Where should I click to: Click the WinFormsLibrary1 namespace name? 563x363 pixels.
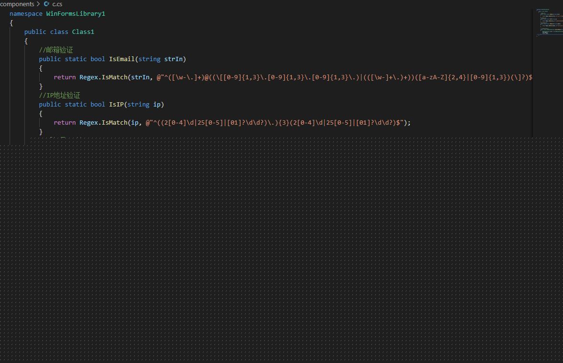point(76,13)
